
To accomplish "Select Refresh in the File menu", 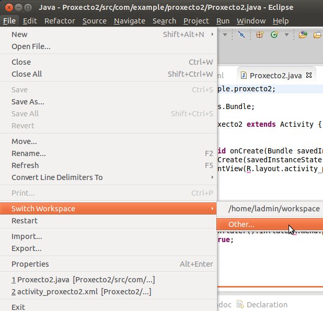I will 108,165.
